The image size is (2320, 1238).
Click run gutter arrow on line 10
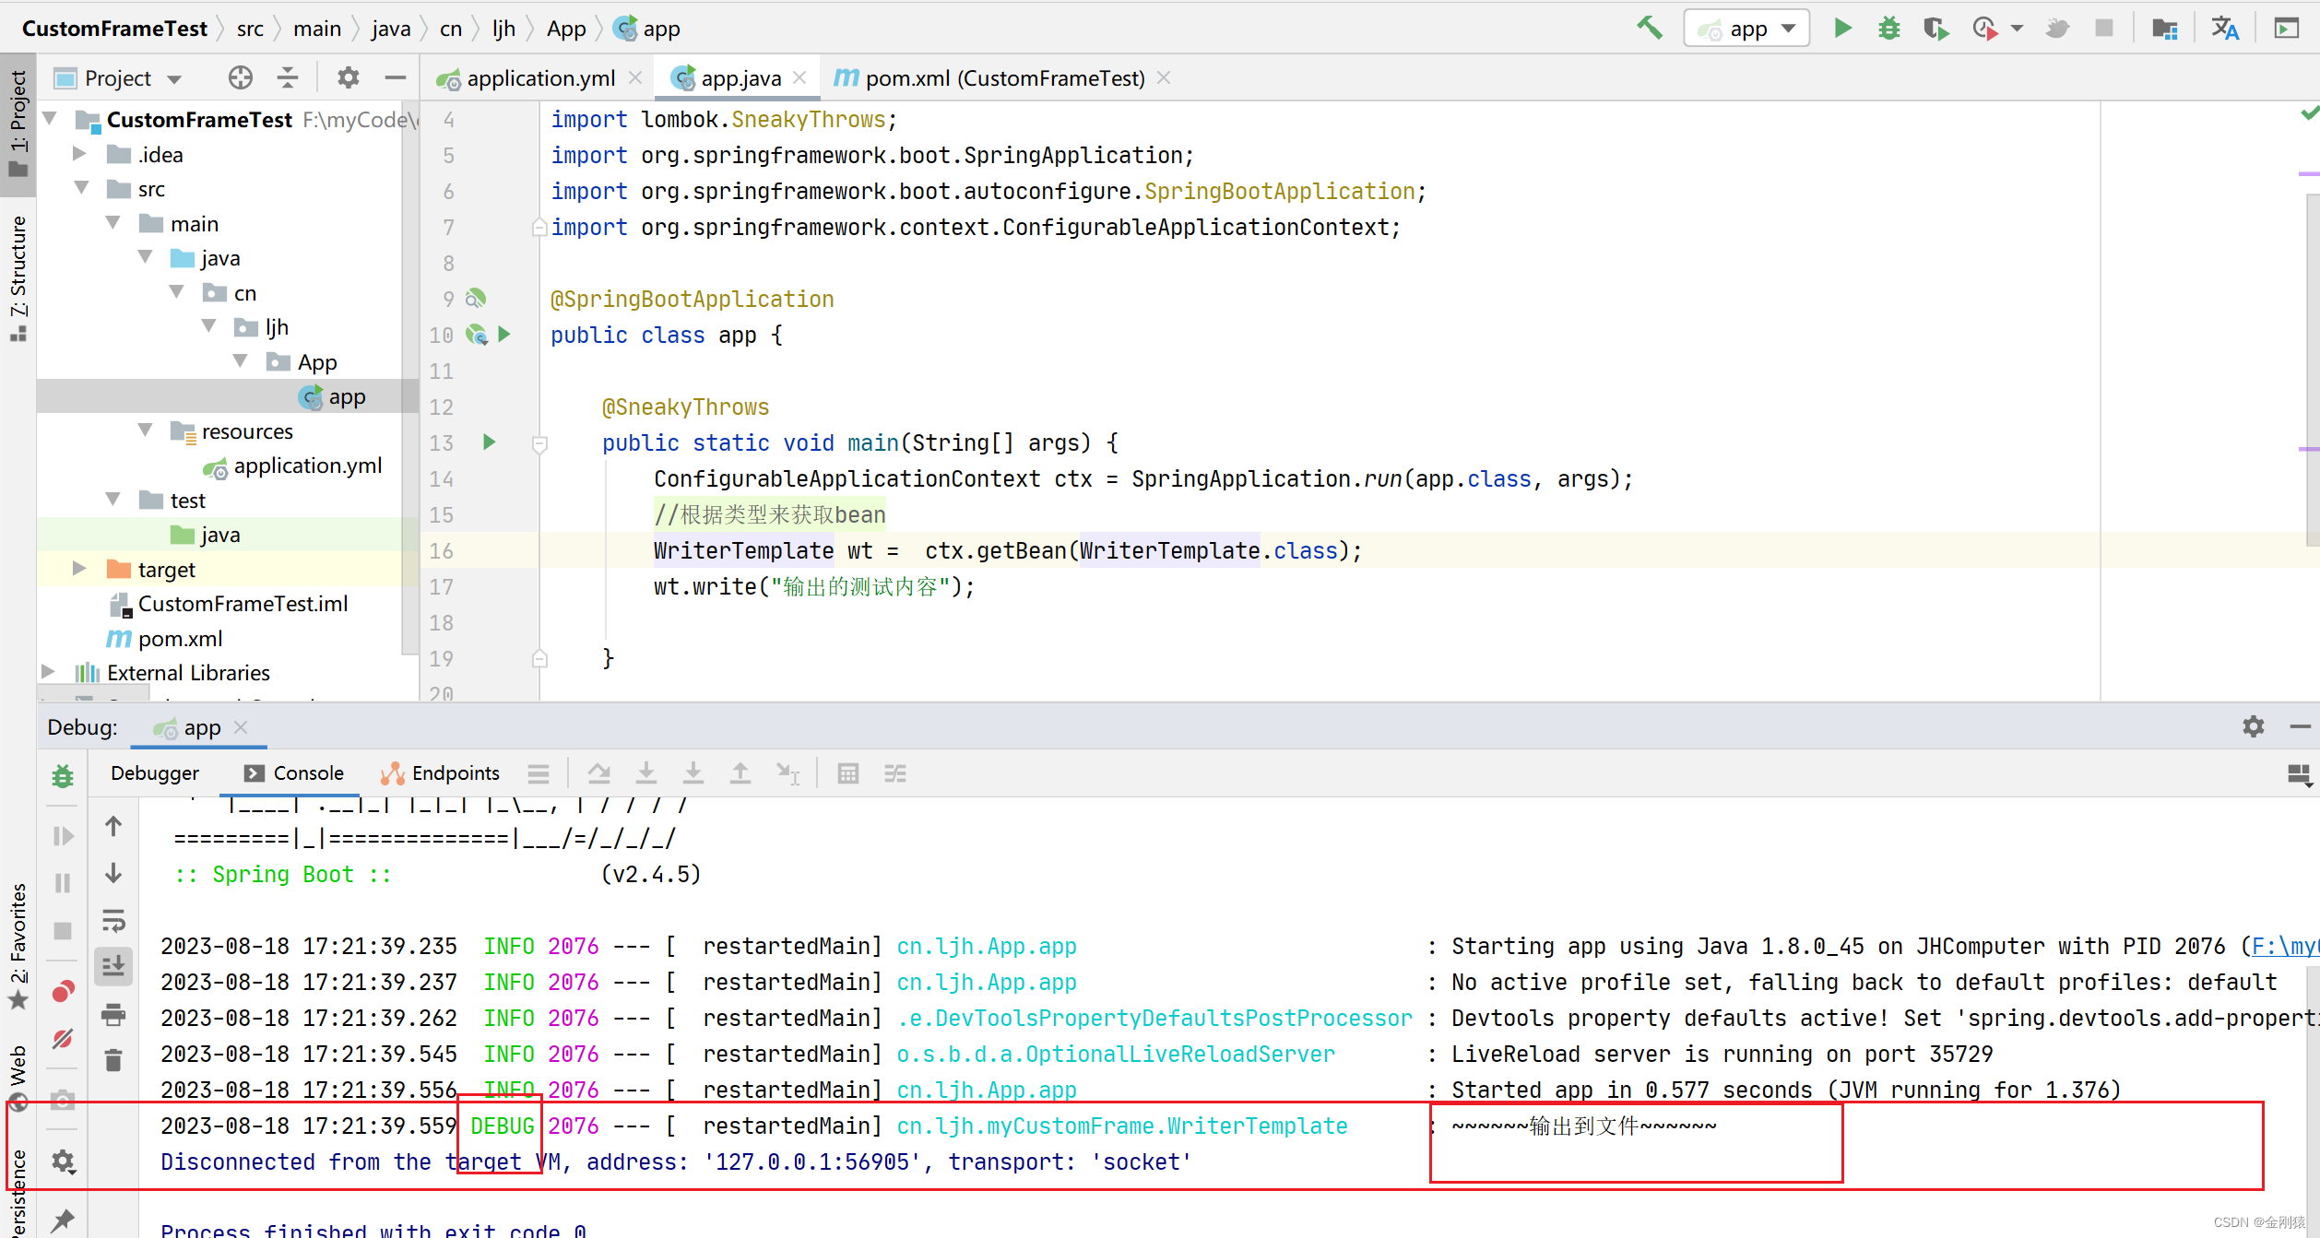pos(504,335)
